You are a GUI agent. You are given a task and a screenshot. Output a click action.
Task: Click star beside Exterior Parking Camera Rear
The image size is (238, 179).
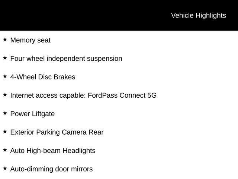(x=5, y=131)
